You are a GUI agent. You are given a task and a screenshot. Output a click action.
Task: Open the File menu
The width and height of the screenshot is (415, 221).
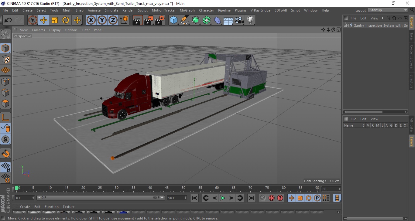tap(5, 10)
